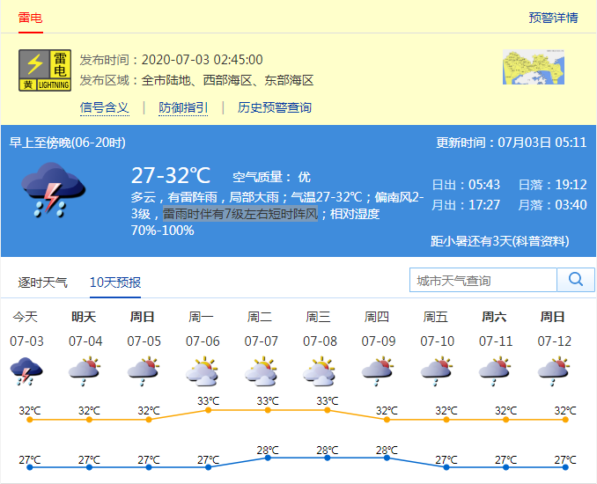
Task: Open the 防御指引 link
Action: click(x=183, y=107)
